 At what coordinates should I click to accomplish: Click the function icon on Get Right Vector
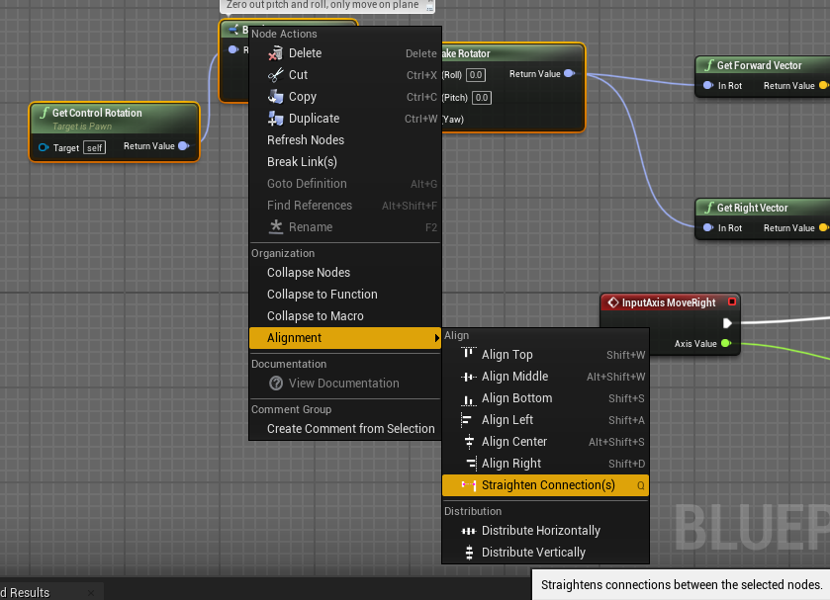click(x=708, y=208)
